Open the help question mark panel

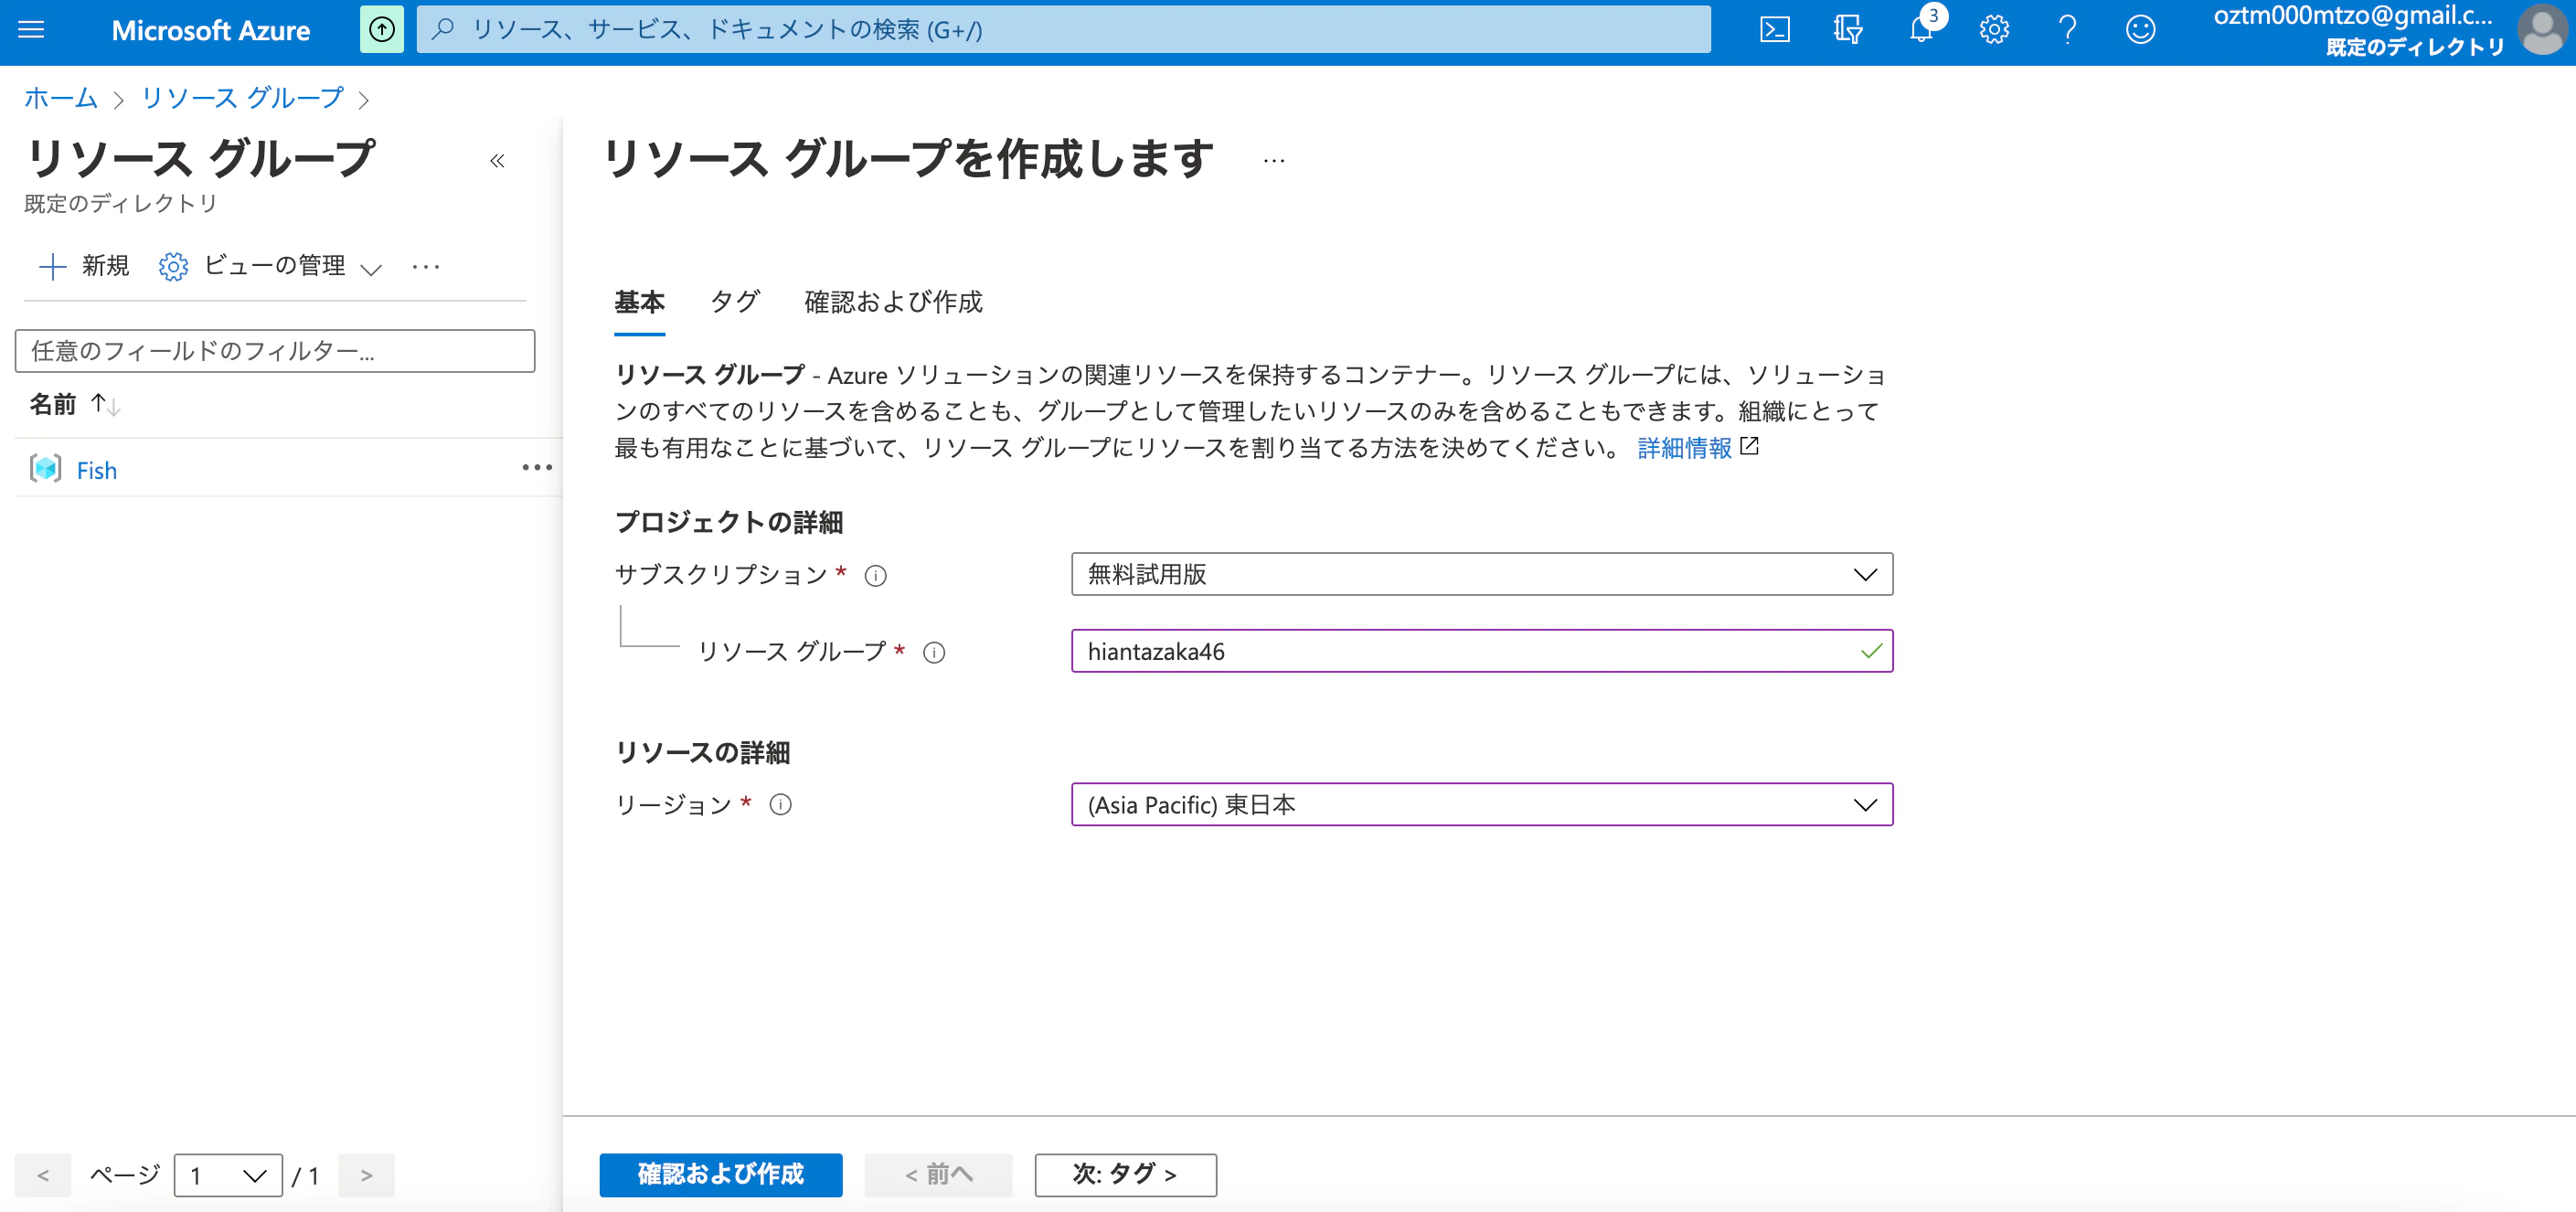coord(2067,30)
